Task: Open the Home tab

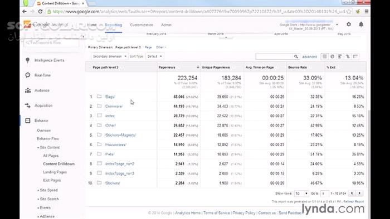Action: point(92,25)
